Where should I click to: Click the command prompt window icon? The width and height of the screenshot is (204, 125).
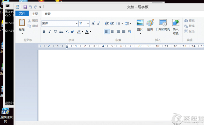(x=7, y=5)
